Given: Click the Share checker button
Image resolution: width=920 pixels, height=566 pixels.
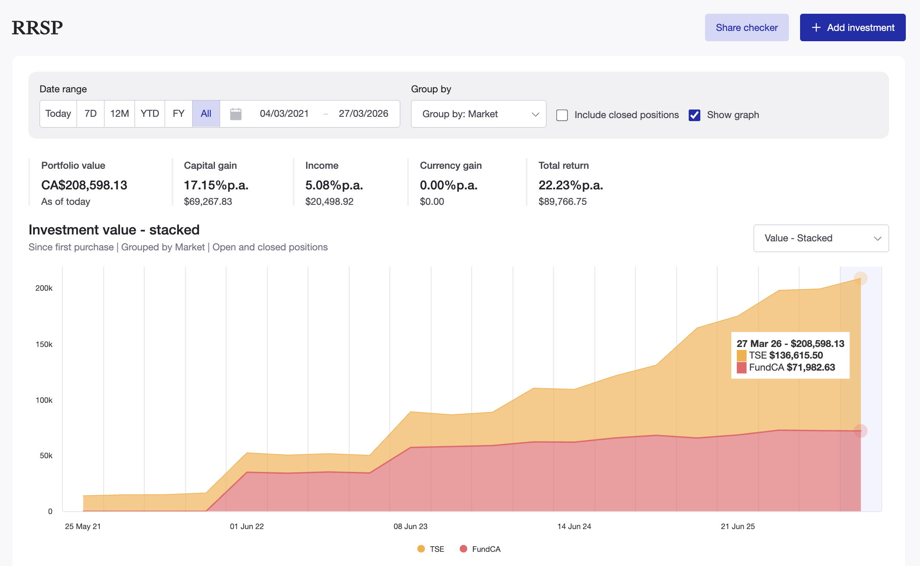Looking at the screenshot, I should [x=747, y=27].
